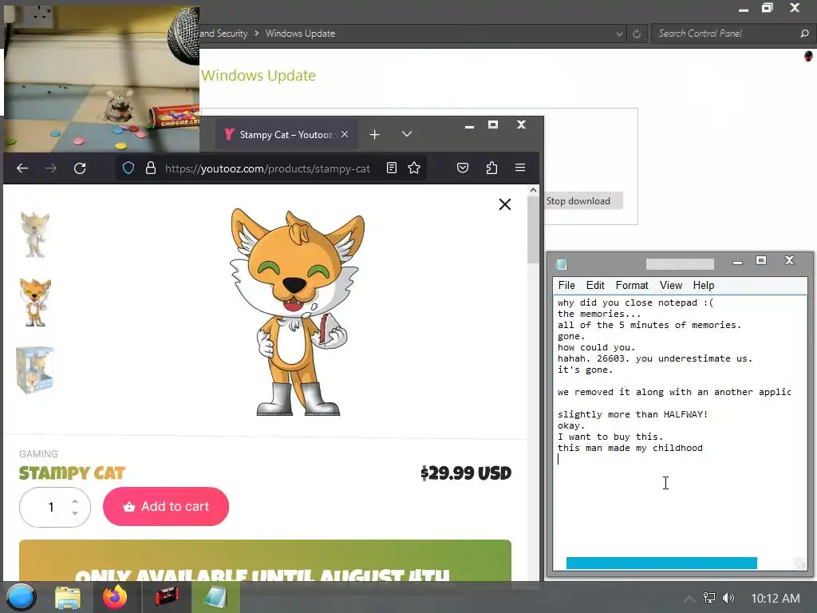
Task: Open the Firefox hamburger menu
Action: (x=520, y=168)
